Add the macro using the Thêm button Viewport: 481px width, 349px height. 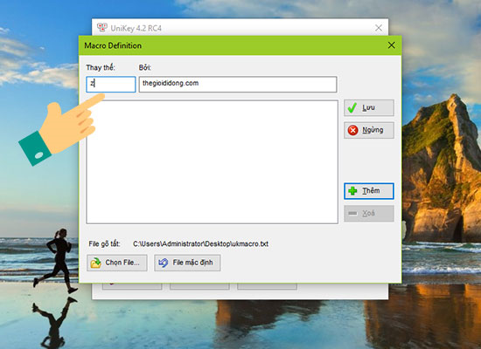369,191
